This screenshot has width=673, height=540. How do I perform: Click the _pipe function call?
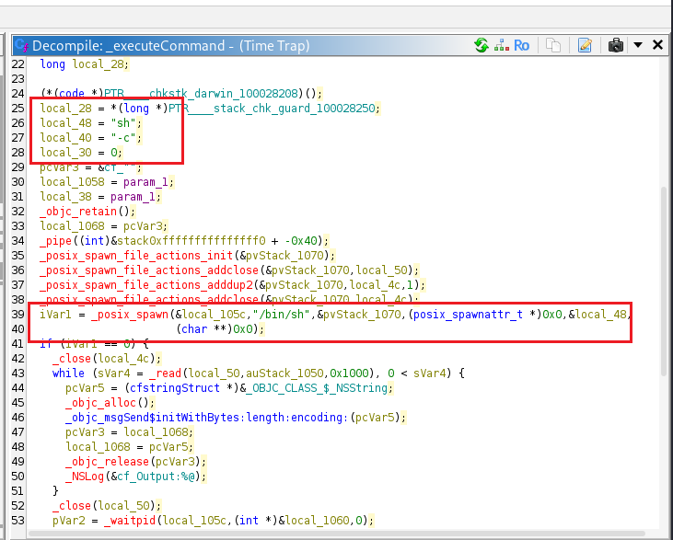pos(57,241)
